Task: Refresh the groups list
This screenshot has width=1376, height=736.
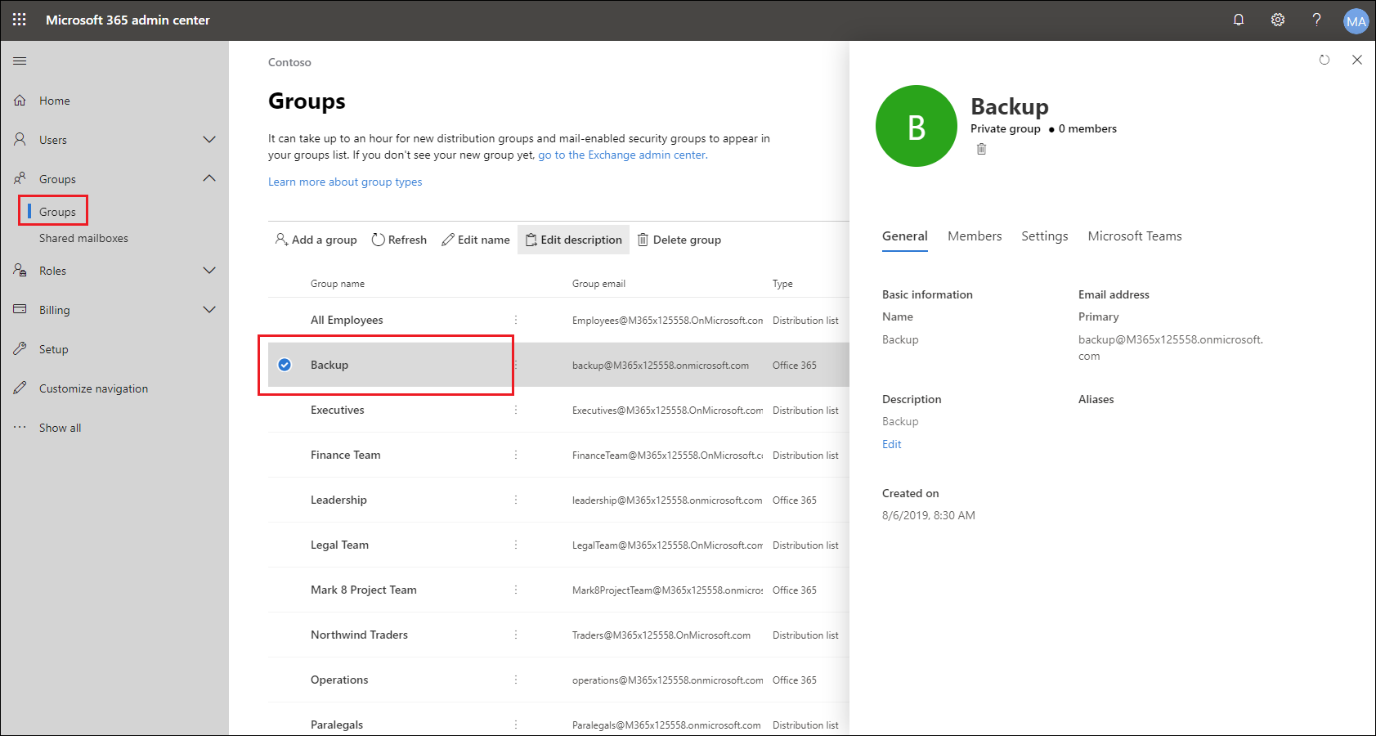Action: (x=399, y=240)
